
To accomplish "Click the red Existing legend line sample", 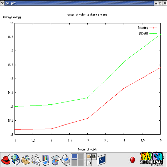I will pos(153,28).
